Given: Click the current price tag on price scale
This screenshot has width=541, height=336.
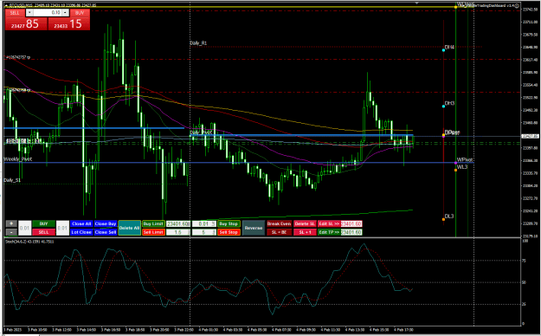Looking at the screenshot, I should point(530,137).
